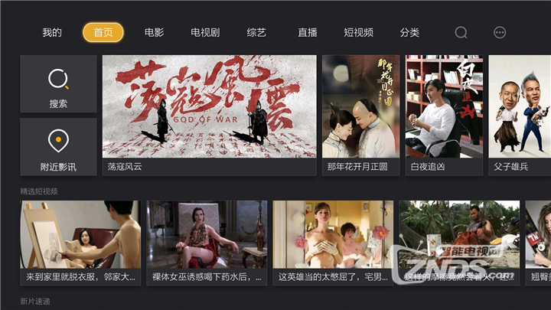Image resolution: width=551 pixels, height=310 pixels.
Task: Select the 首页 tab
Action: [x=103, y=32]
